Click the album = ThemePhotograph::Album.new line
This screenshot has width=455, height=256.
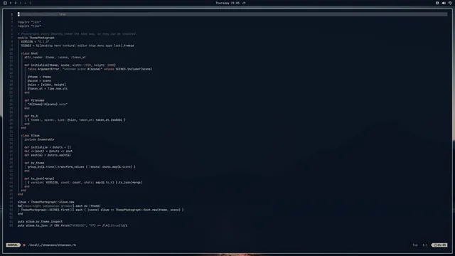[x=45, y=202]
